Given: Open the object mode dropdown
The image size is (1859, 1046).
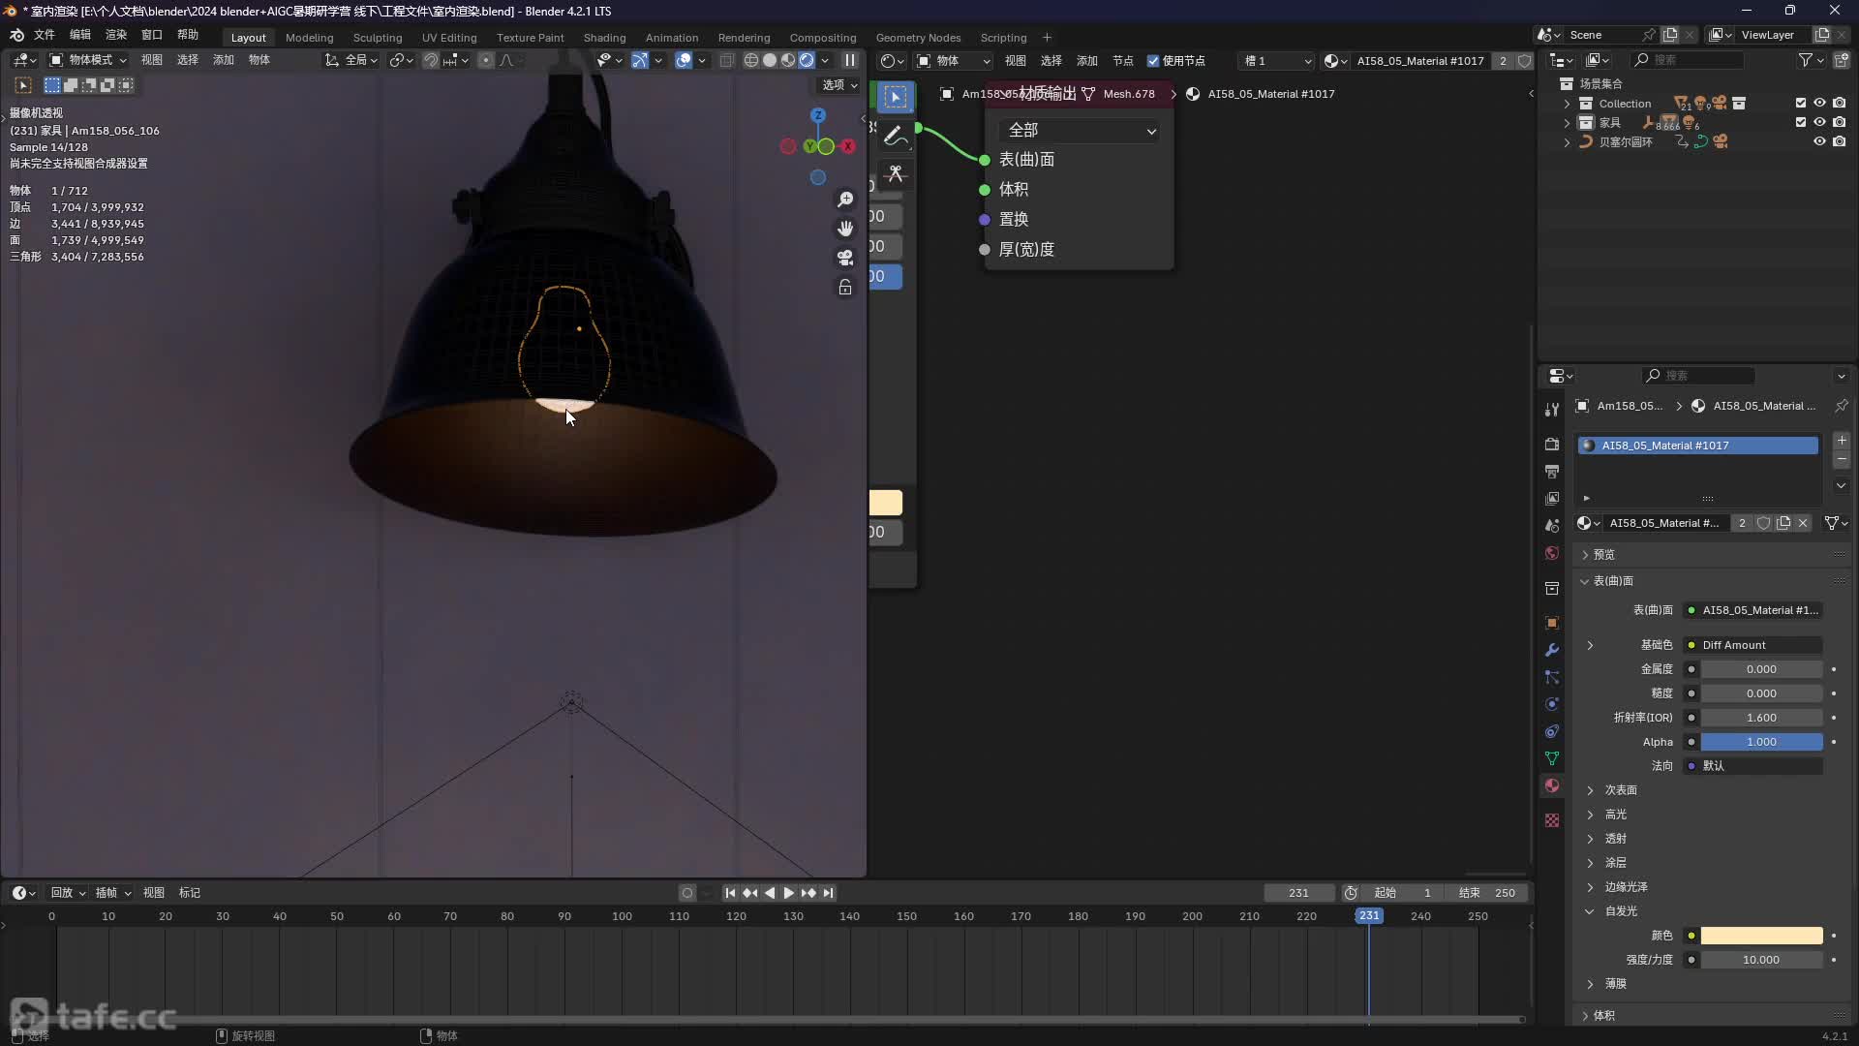Looking at the screenshot, I should click(88, 60).
